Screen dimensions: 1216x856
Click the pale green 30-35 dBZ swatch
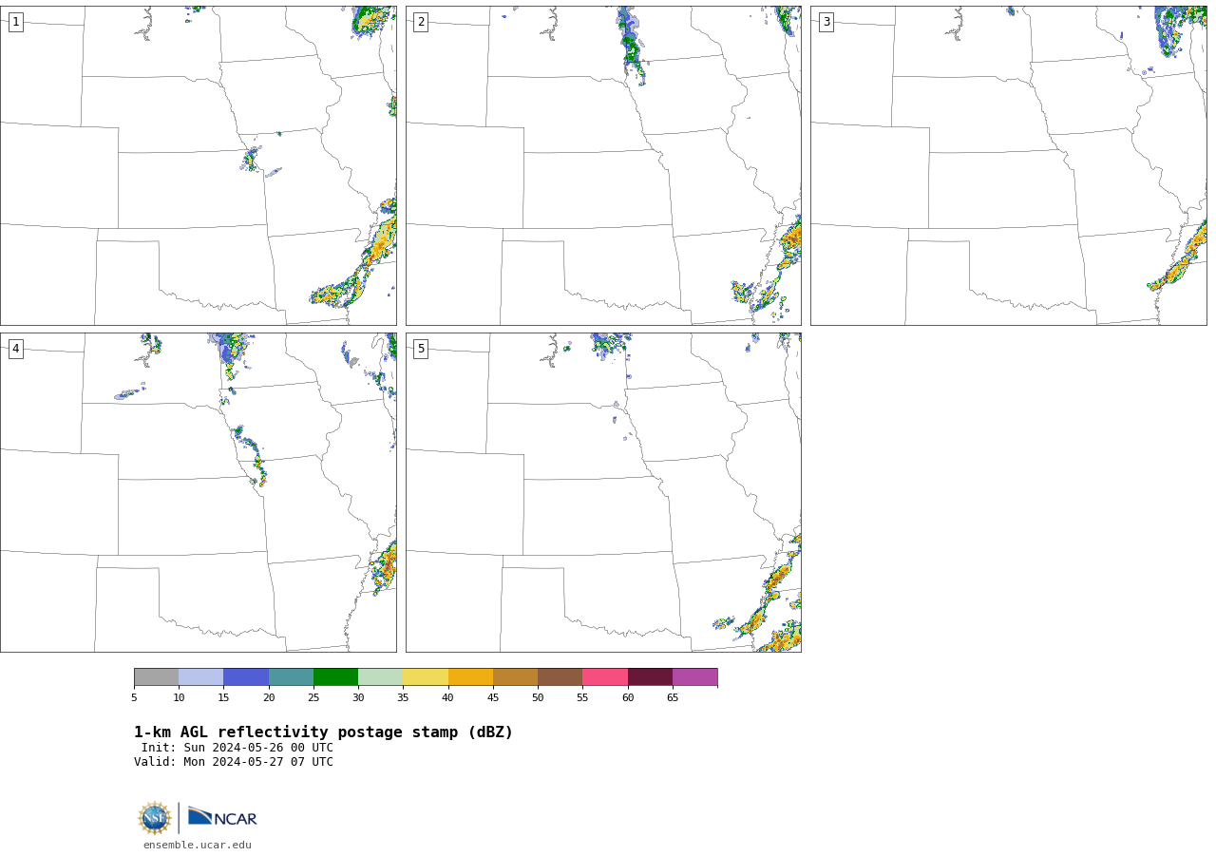click(381, 677)
